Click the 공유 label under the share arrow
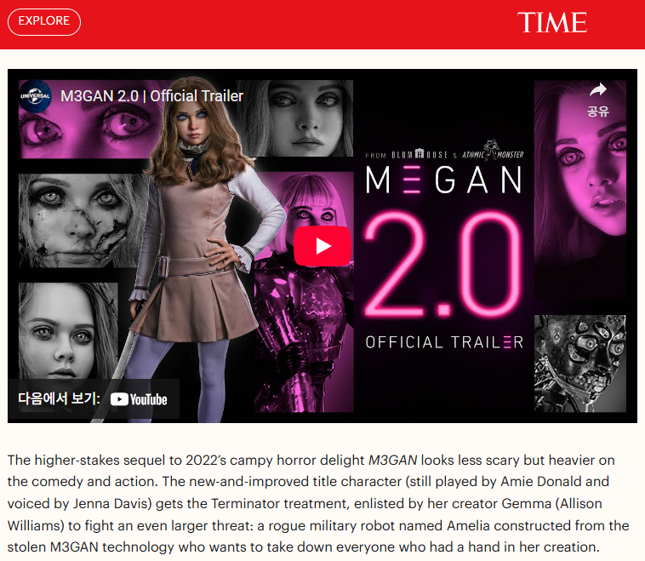645x561 pixels. click(597, 112)
